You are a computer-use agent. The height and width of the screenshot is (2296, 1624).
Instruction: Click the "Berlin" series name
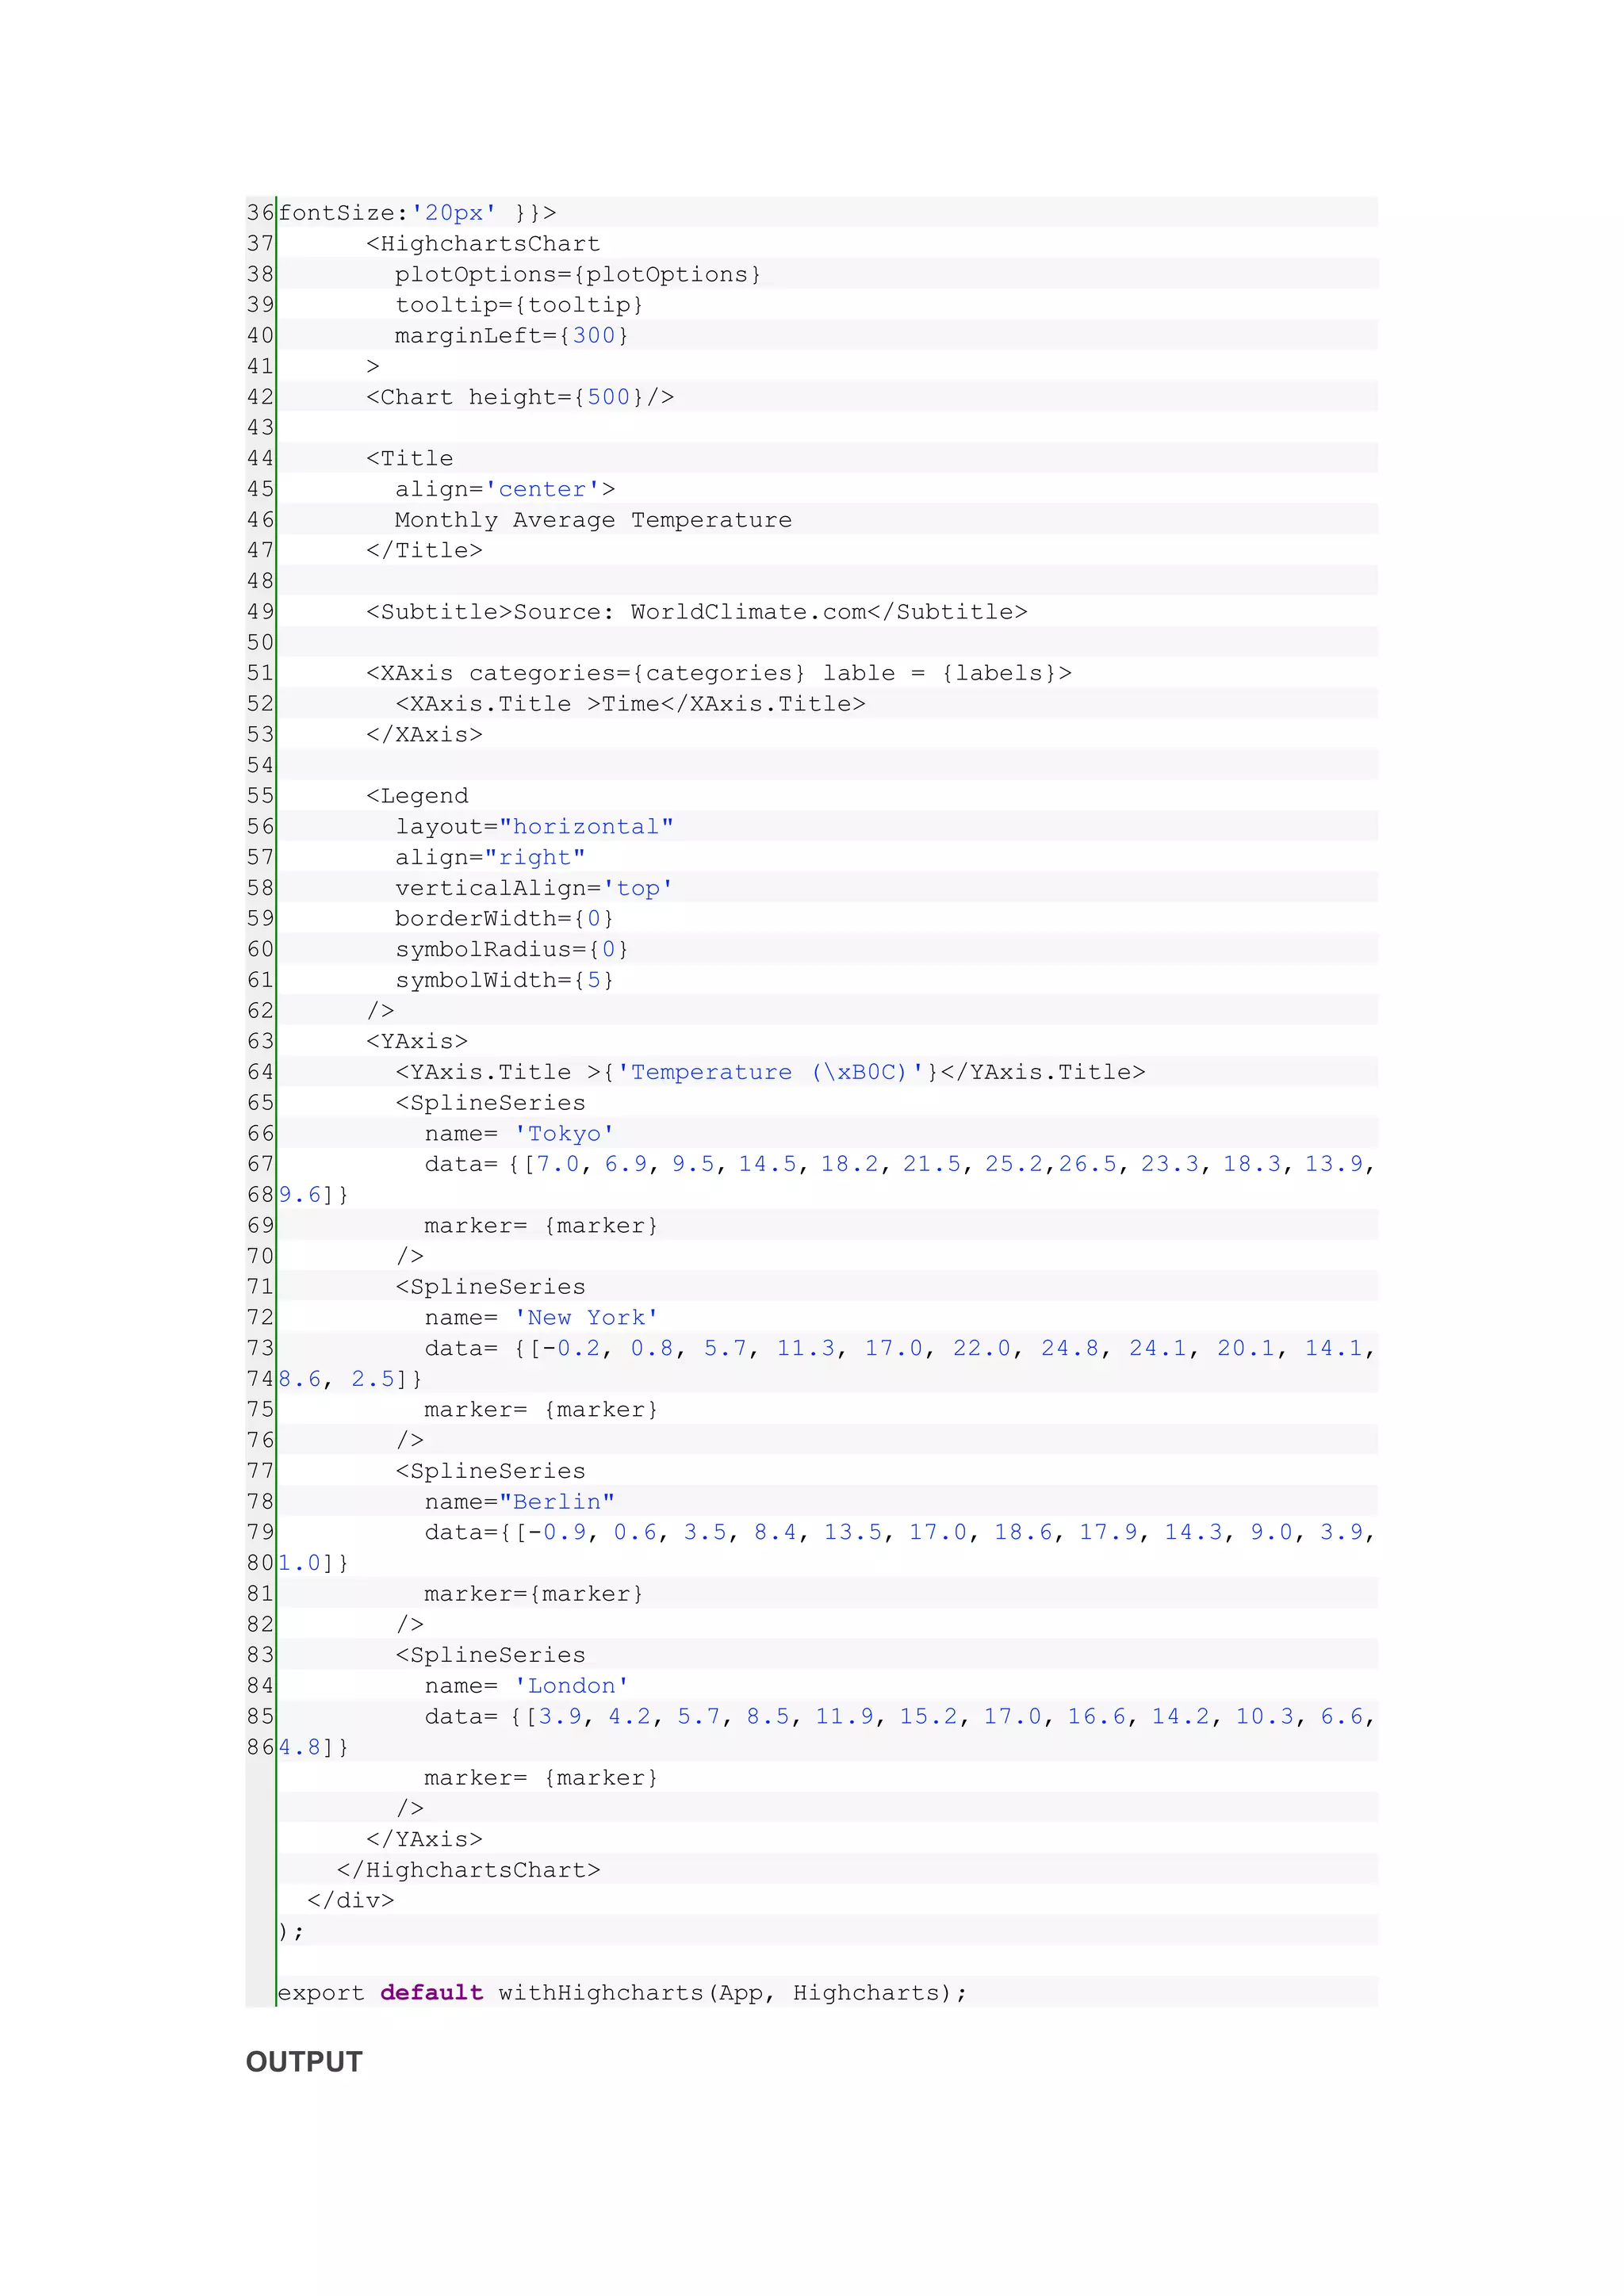pos(557,1502)
